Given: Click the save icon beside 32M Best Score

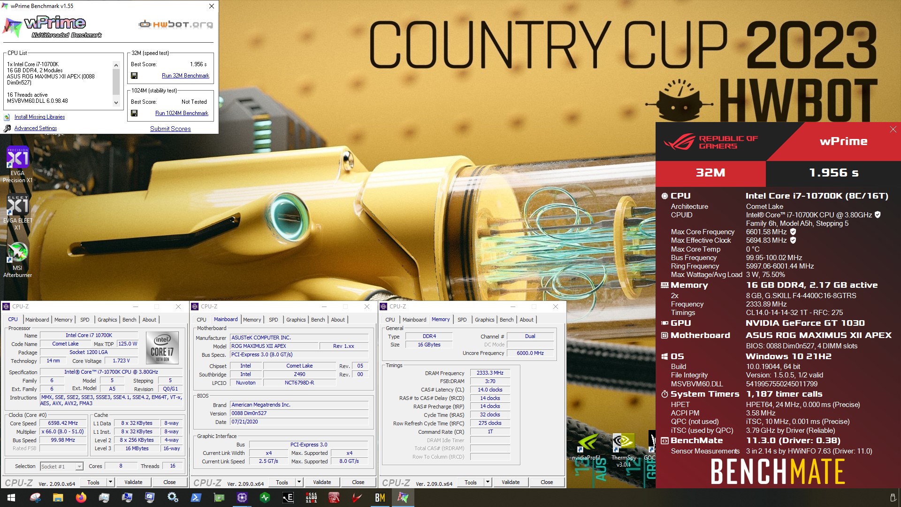Looking at the screenshot, I should [x=134, y=76].
